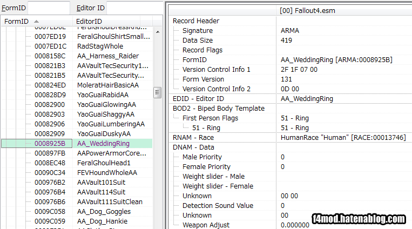Image resolution: width=412 pixels, height=229 pixels.
Task: Click the Detection Sound Value row
Action: tap(291, 206)
